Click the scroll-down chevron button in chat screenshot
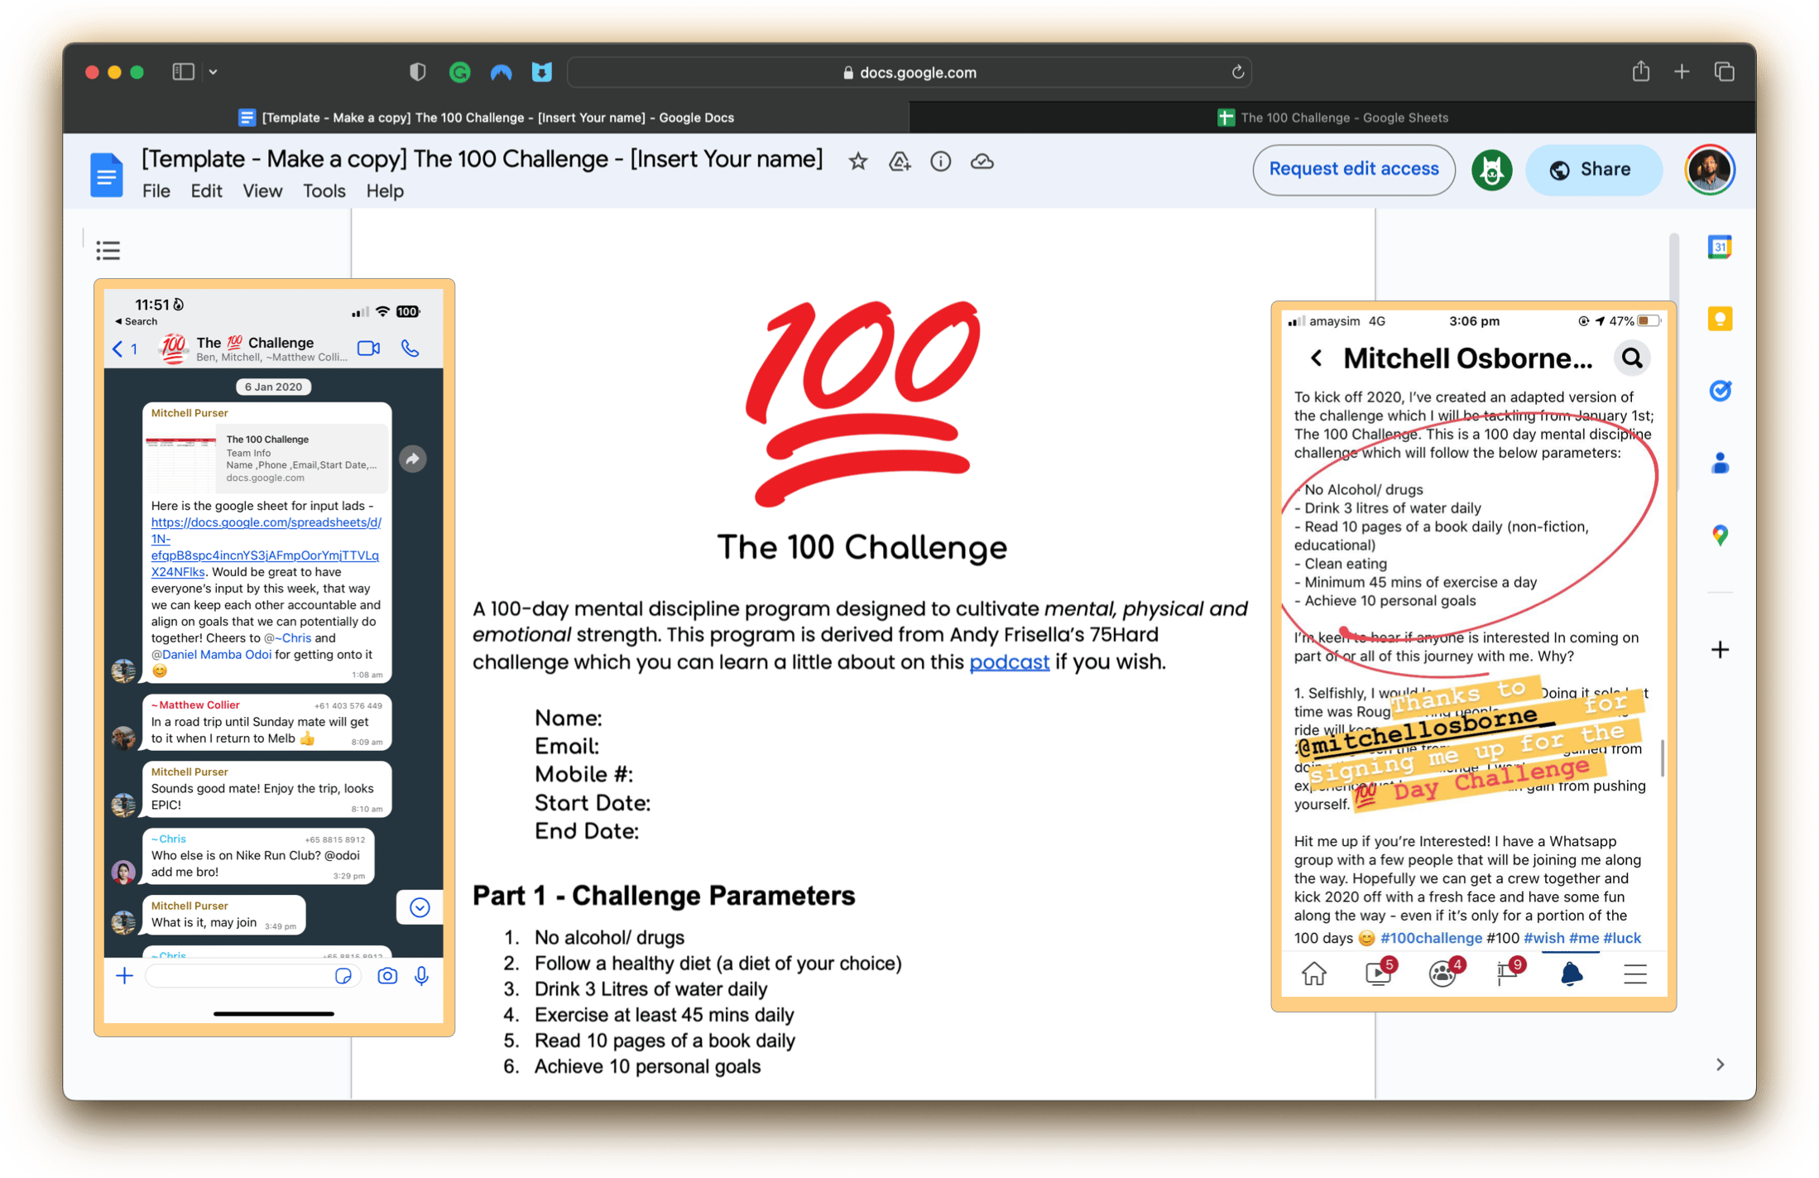Screen dimensions: 1819x1178 [420, 908]
